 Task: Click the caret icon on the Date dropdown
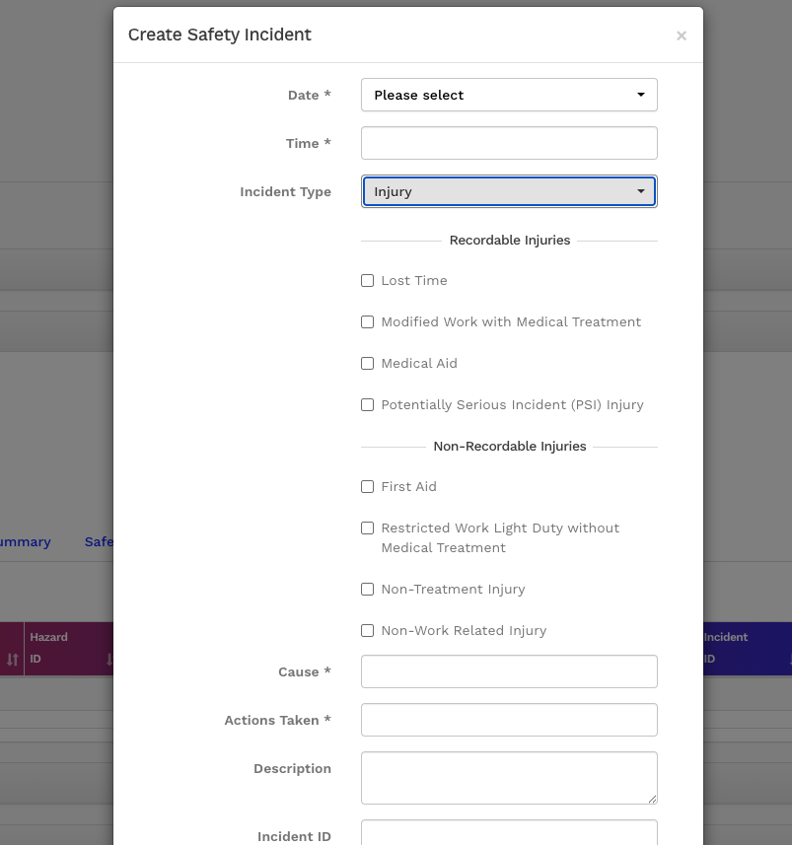tap(641, 95)
